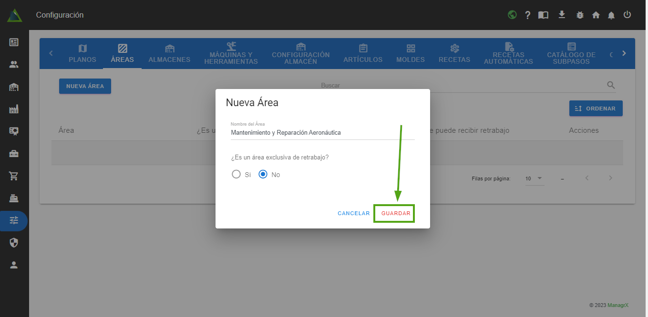648x317 pixels.
Task: Open the shopping cart sidebar icon
Action: pyautogui.click(x=14, y=176)
